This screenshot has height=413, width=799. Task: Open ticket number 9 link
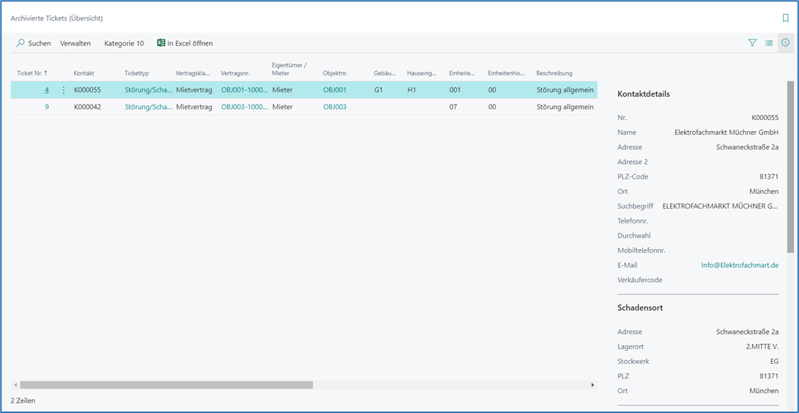click(x=47, y=107)
